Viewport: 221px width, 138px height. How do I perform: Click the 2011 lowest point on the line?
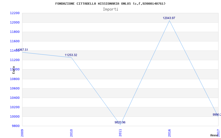(x=120, y=125)
